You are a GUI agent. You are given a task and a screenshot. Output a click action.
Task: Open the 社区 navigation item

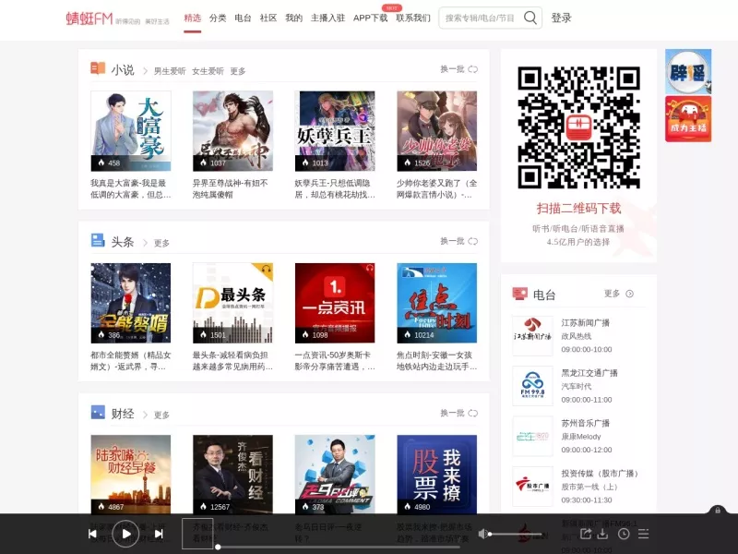[268, 18]
